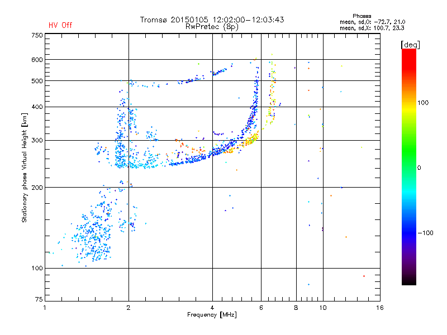Click x-axis tick label '10'
447x335 pixels.
[x=323, y=308]
